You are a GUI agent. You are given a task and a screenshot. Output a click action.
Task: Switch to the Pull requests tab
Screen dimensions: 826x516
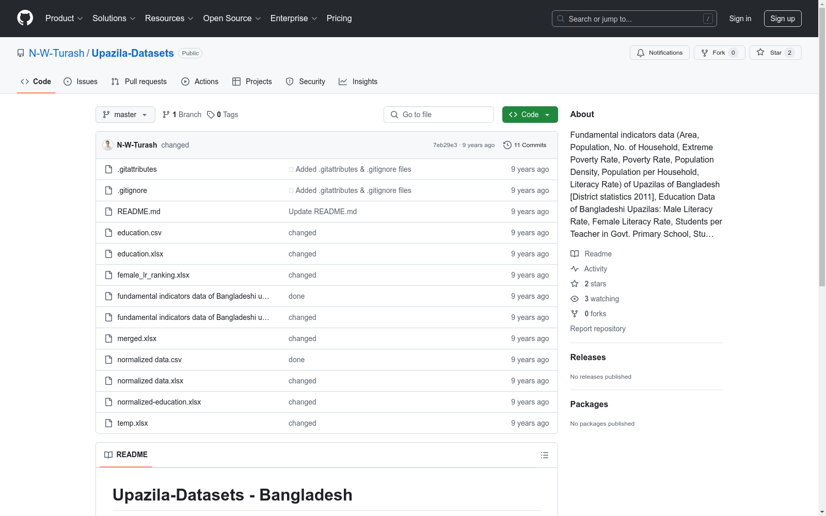click(139, 82)
